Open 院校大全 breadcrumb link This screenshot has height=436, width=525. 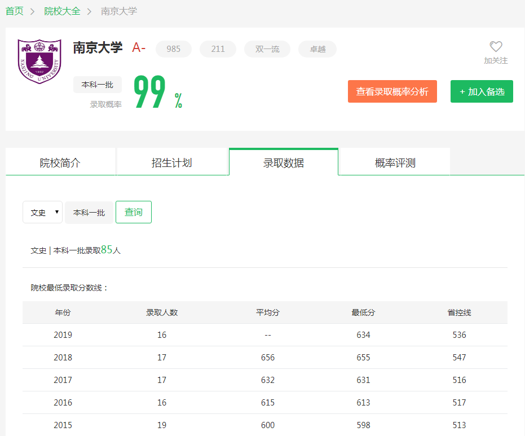click(62, 11)
